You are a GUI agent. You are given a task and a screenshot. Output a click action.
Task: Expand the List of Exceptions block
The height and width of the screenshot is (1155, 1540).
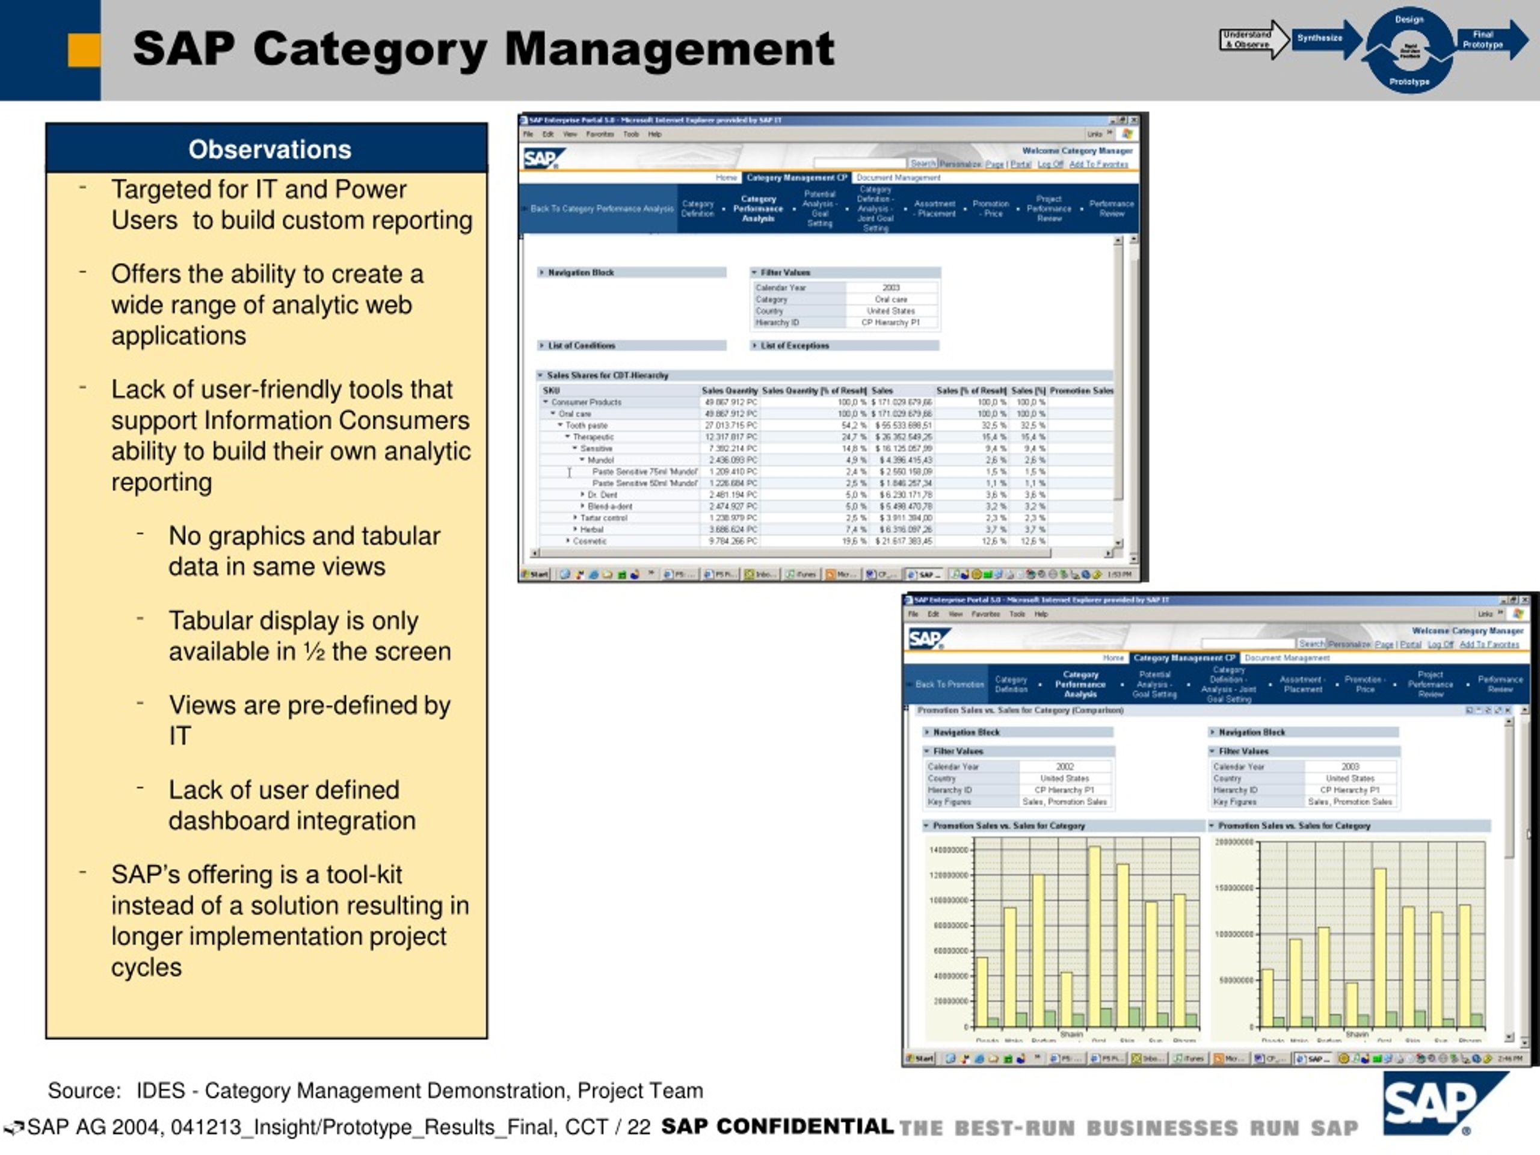pyautogui.click(x=754, y=345)
